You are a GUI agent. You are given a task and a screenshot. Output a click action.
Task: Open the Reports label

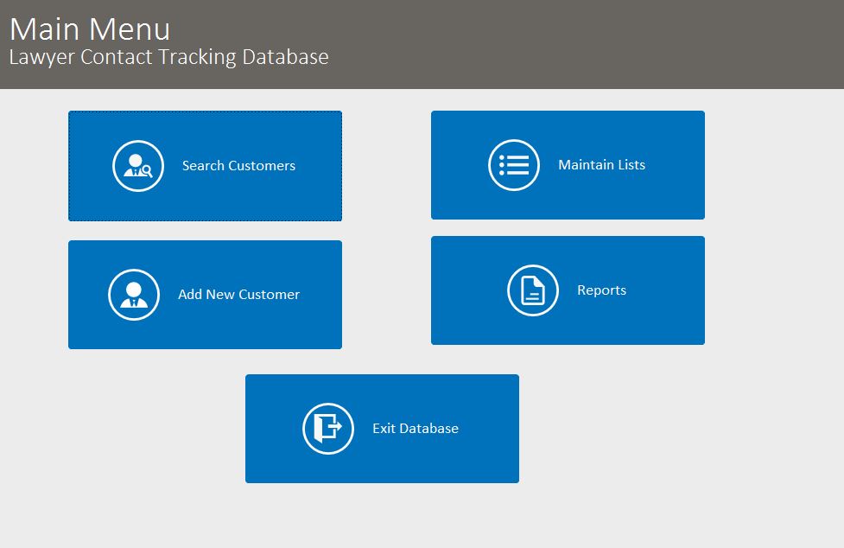[x=601, y=290]
